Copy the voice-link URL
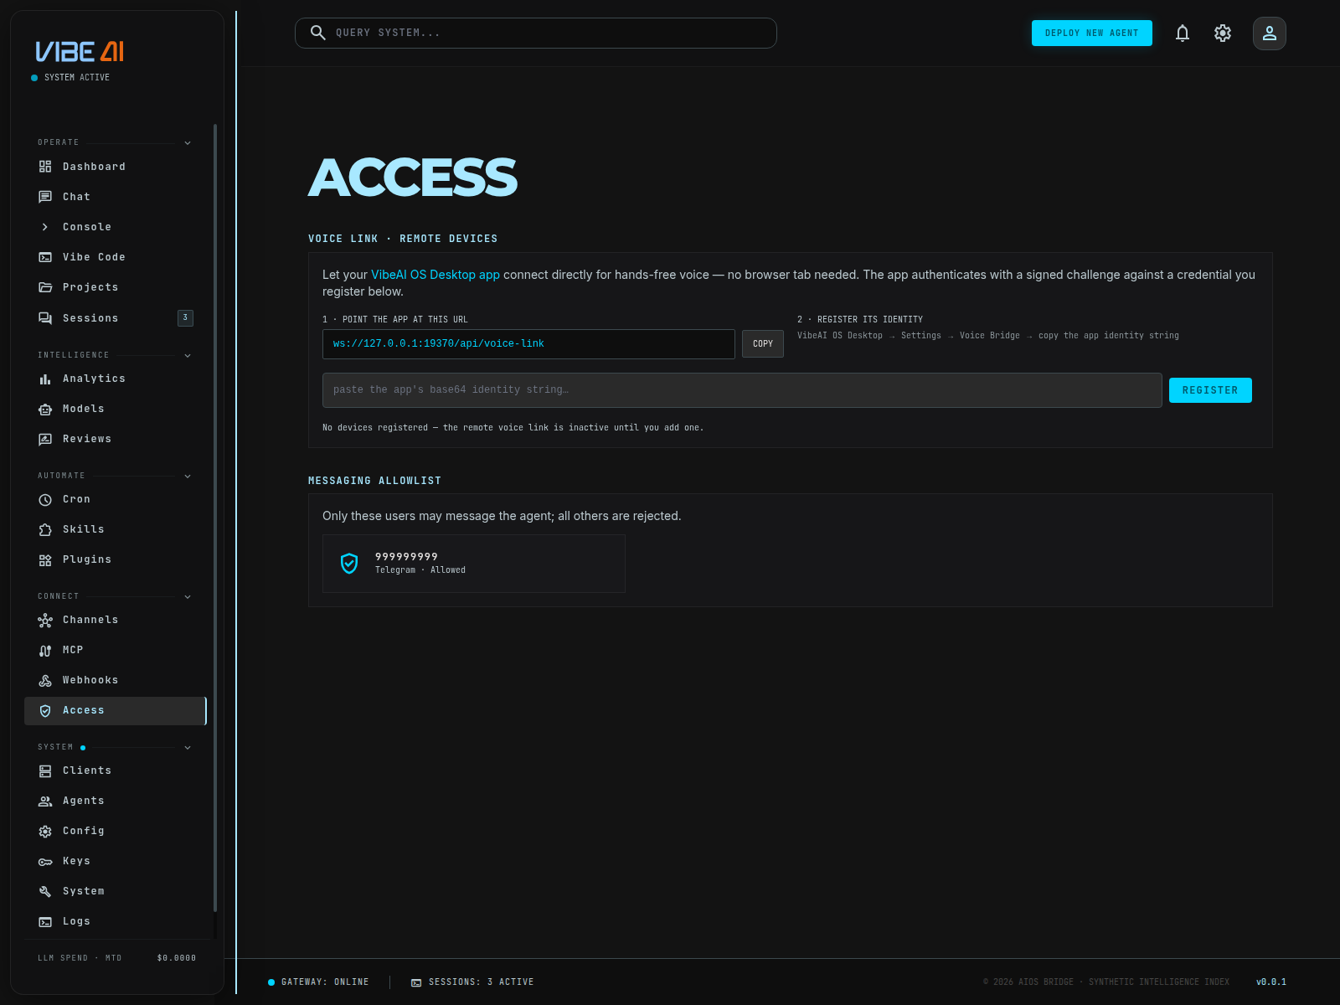Viewport: 1340px width, 1005px height. coord(762,343)
